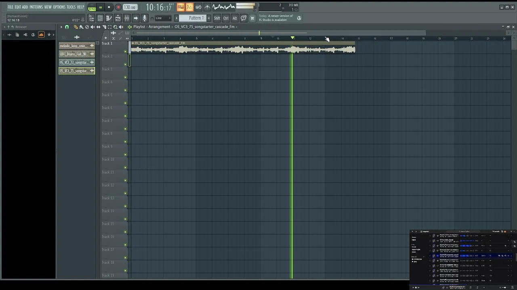Select the mute tool in playlist
517x290 pixels.
(x=92, y=27)
